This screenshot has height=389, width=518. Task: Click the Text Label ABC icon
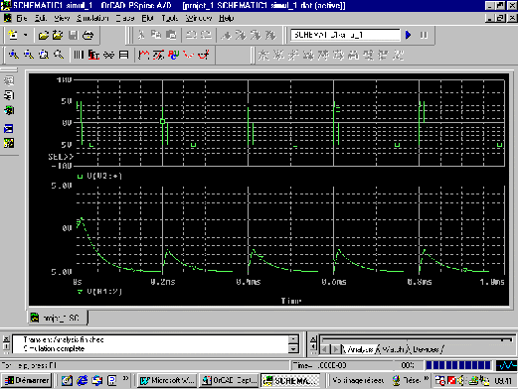click(173, 55)
